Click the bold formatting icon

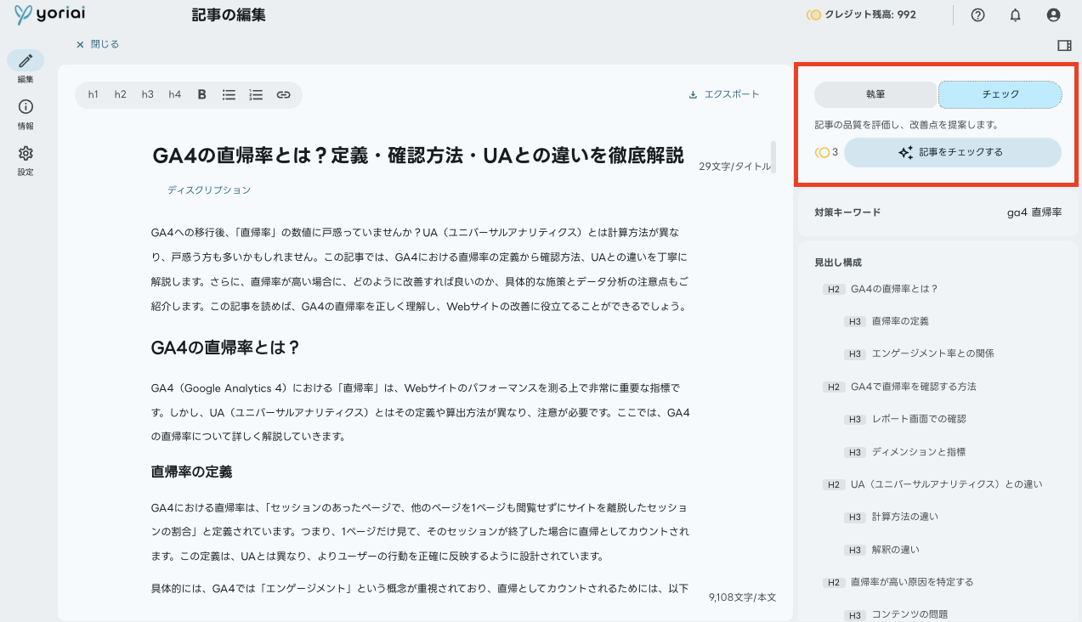[202, 94]
